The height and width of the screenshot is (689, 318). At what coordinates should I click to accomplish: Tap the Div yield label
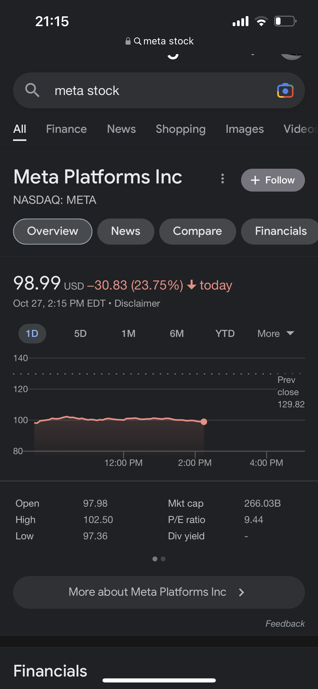[186, 536]
